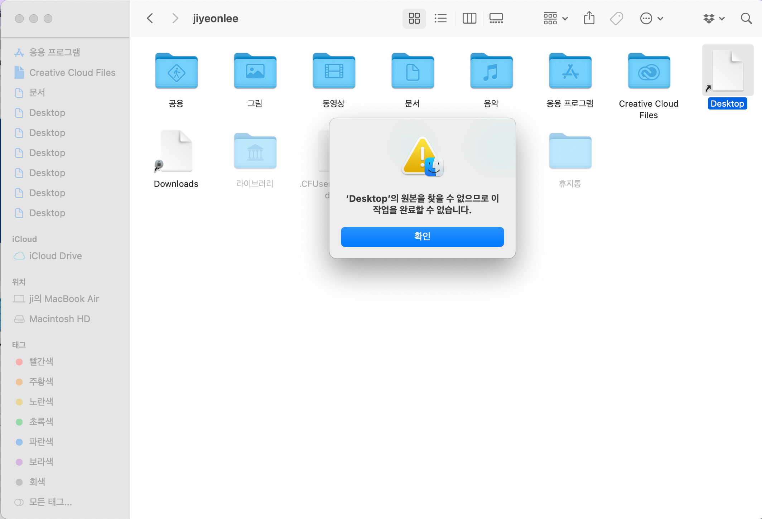Viewport: 762px width, 519px height.
Task: Go back with the left chevron
Action: [x=150, y=18]
